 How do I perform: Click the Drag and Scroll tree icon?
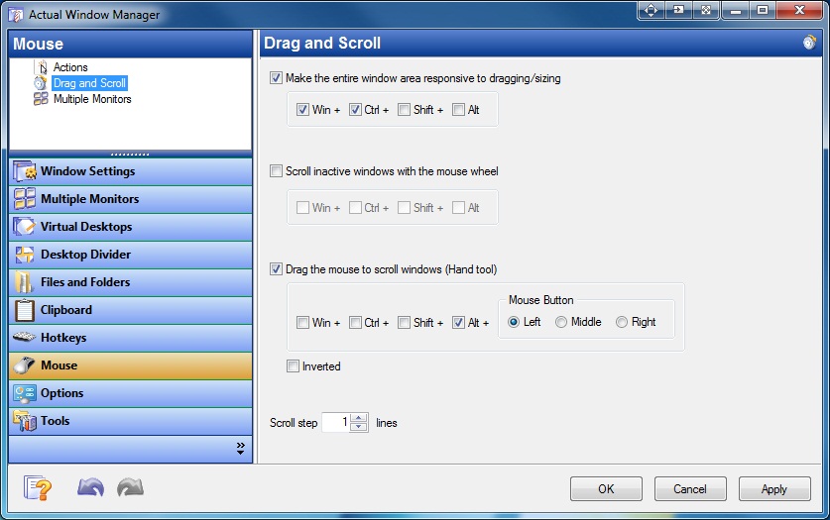[x=41, y=83]
